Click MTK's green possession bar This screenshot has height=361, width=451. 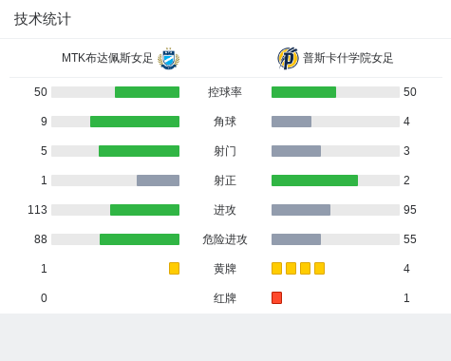pyautogui.click(x=147, y=92)
